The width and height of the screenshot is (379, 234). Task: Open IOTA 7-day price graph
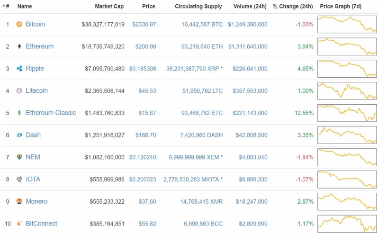click(347, 180)
